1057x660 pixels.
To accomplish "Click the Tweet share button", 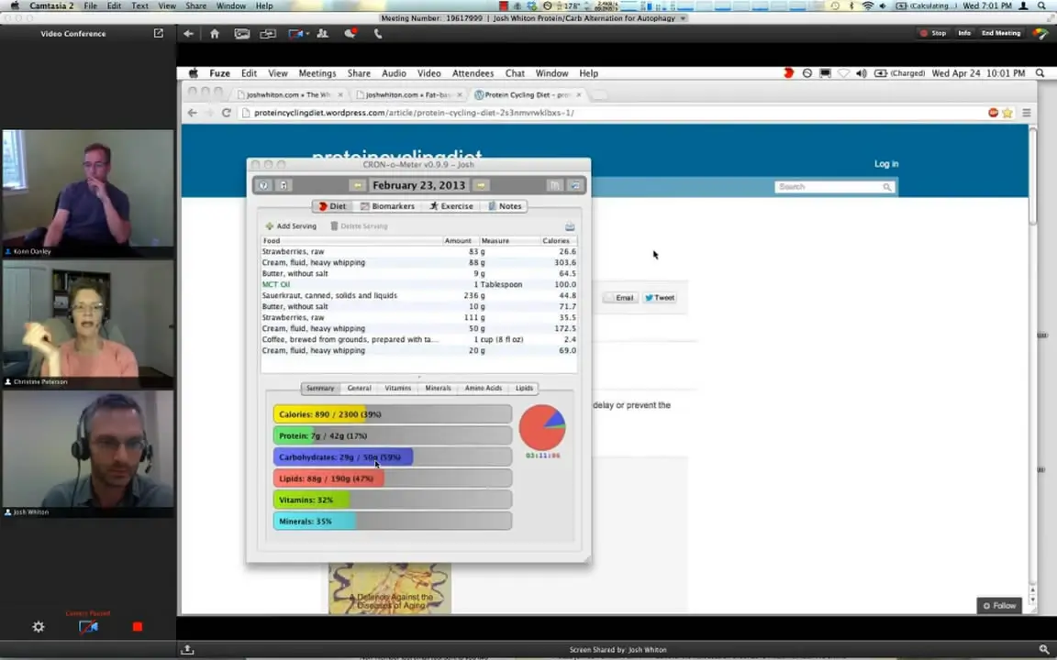I will [x=660, y=298].
